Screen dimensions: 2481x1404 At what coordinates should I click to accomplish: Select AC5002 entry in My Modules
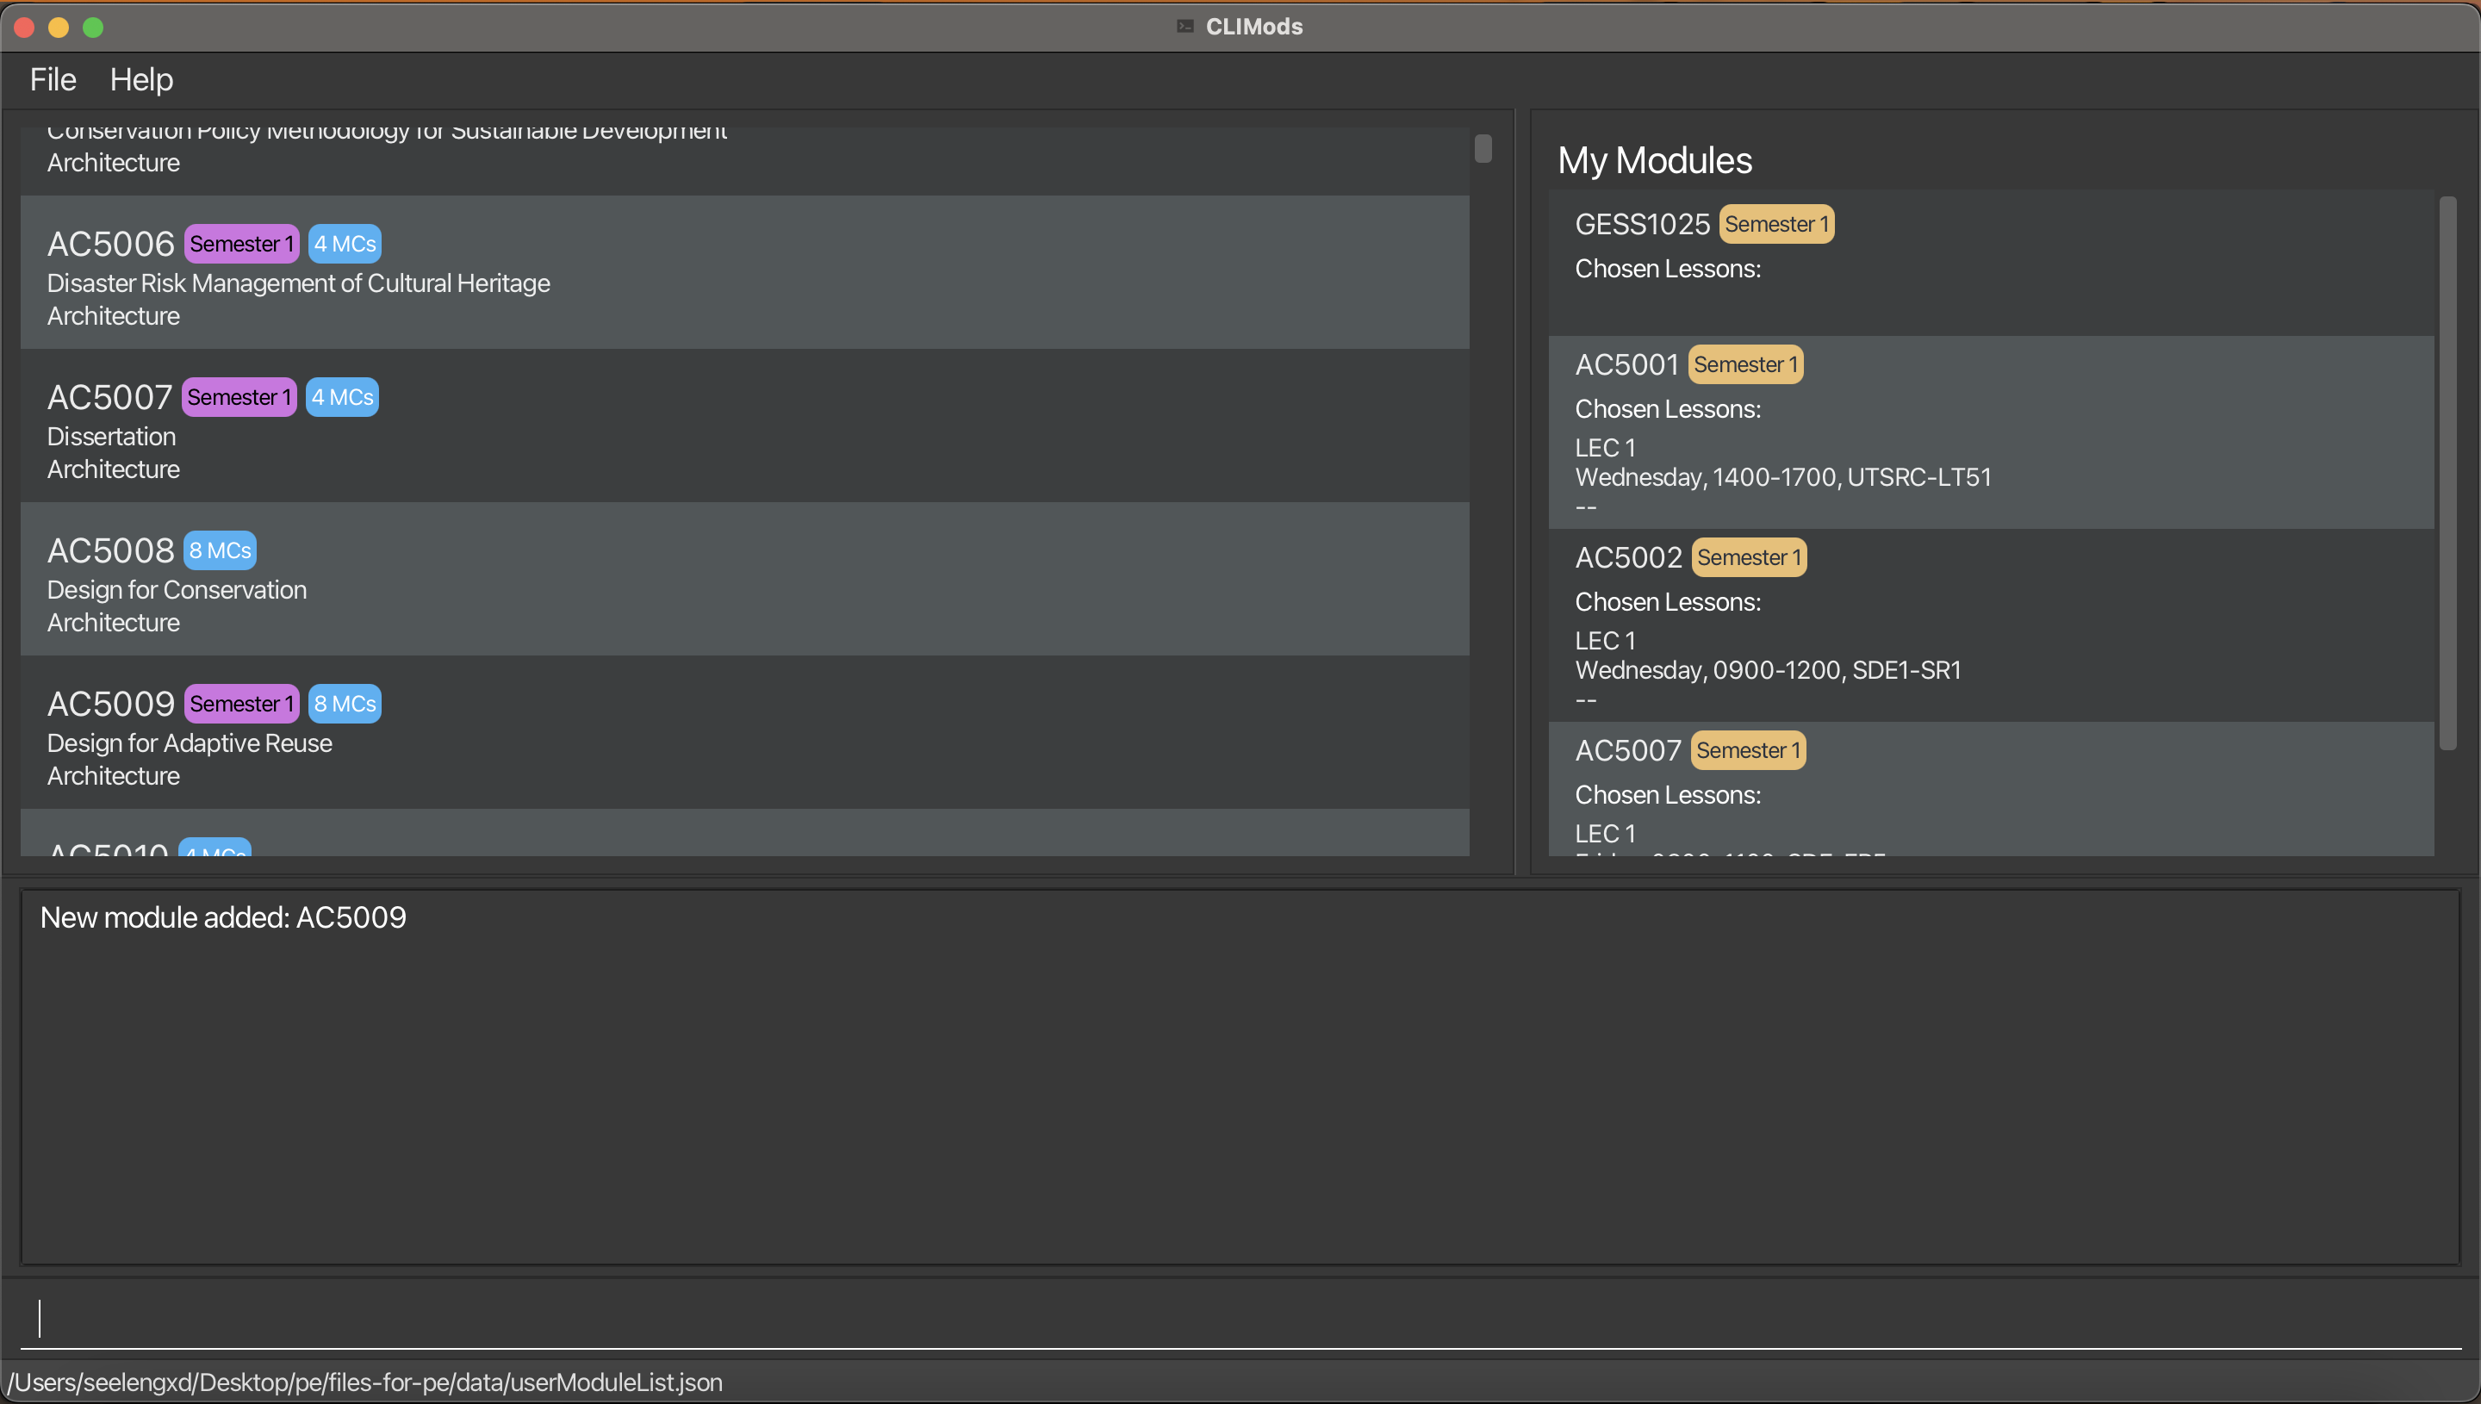click(1990, 624)
